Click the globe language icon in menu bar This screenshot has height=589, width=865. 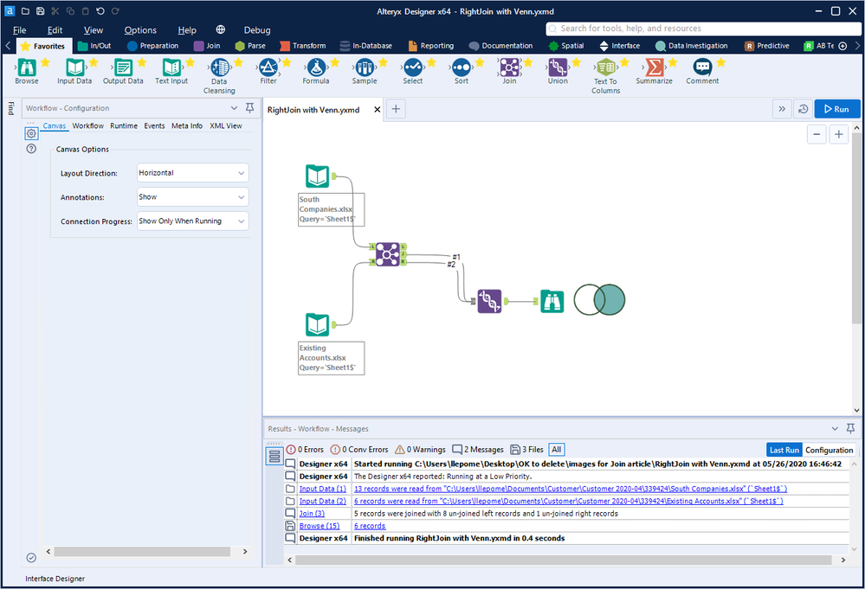tap(220, 29)
